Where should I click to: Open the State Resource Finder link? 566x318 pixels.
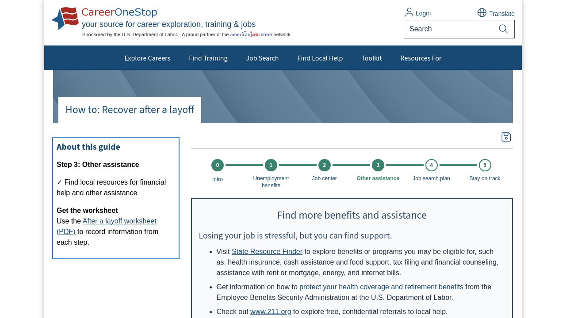(267, 251)
